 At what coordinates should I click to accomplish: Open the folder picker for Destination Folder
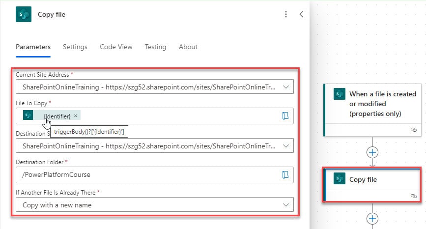[285, 174]
